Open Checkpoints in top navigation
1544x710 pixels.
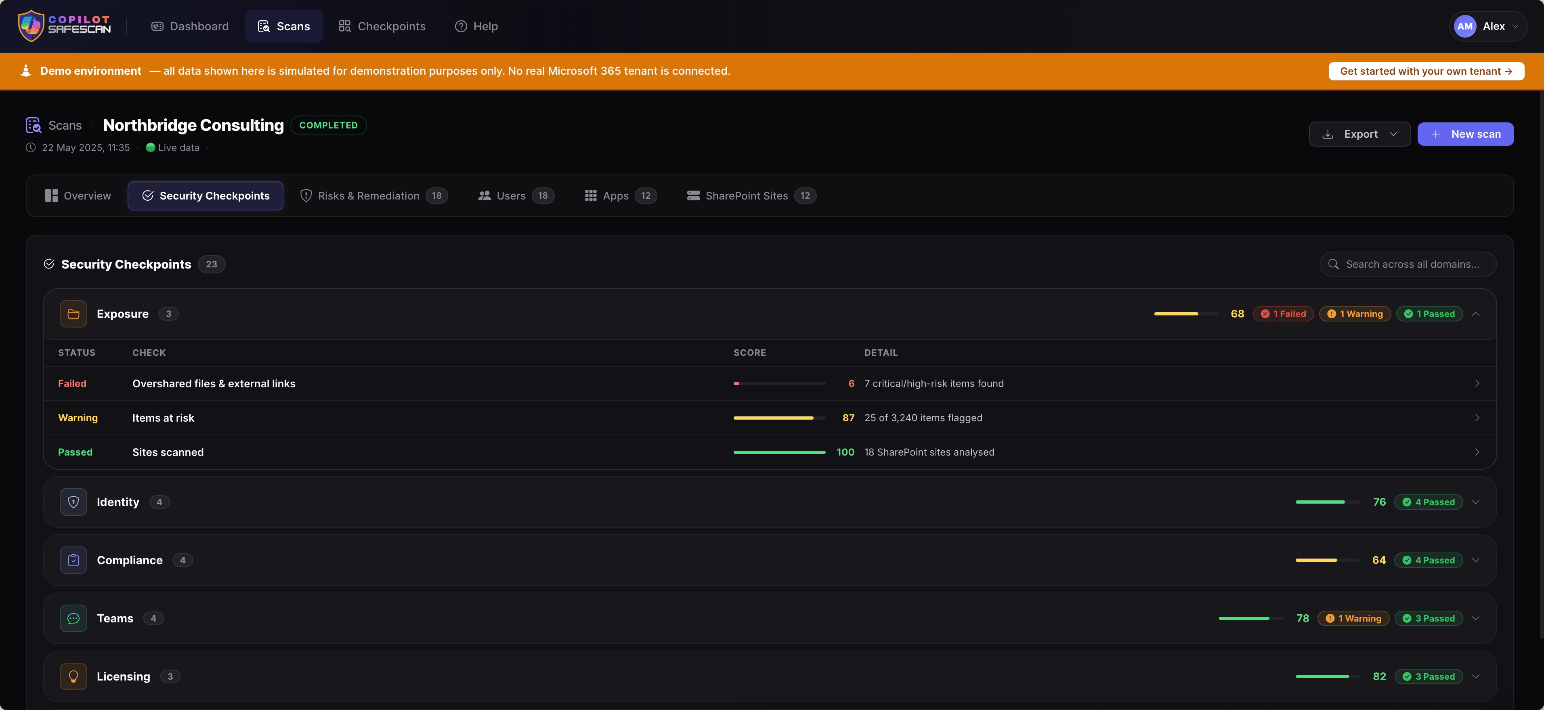pos(382,26)
